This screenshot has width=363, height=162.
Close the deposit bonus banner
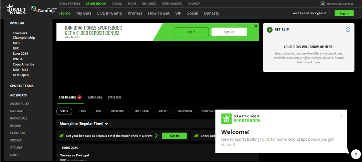coord(256,26)
